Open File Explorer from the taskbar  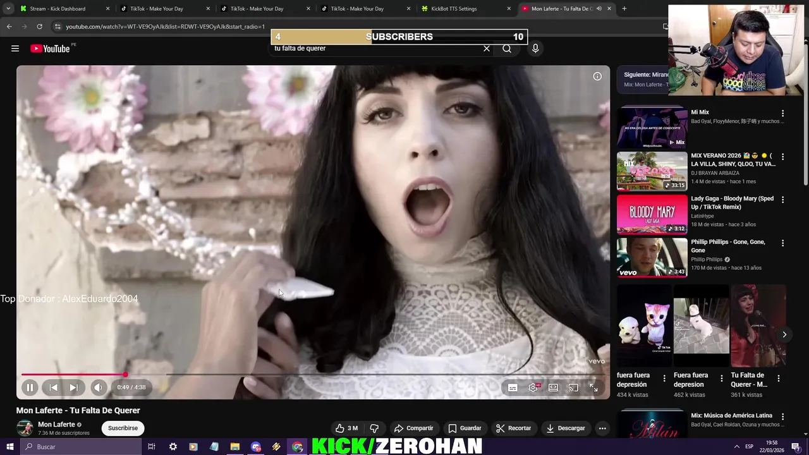pyautogui.click(x=234, y=447)
